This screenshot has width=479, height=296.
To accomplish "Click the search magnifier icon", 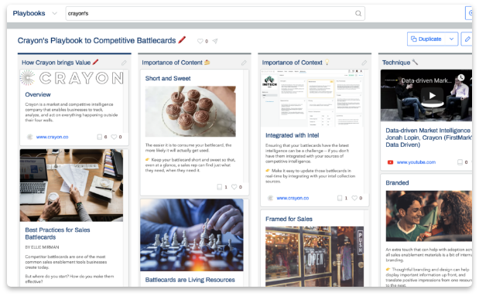I will point(358,13).
